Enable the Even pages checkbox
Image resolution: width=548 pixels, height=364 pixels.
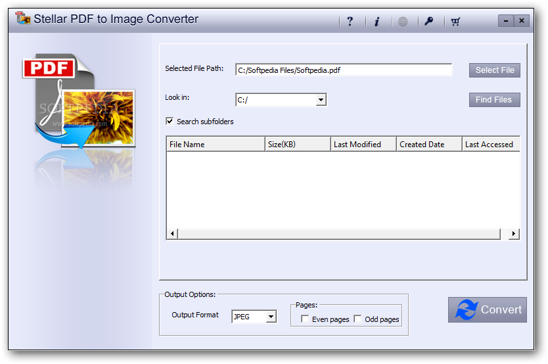point(305,319)
